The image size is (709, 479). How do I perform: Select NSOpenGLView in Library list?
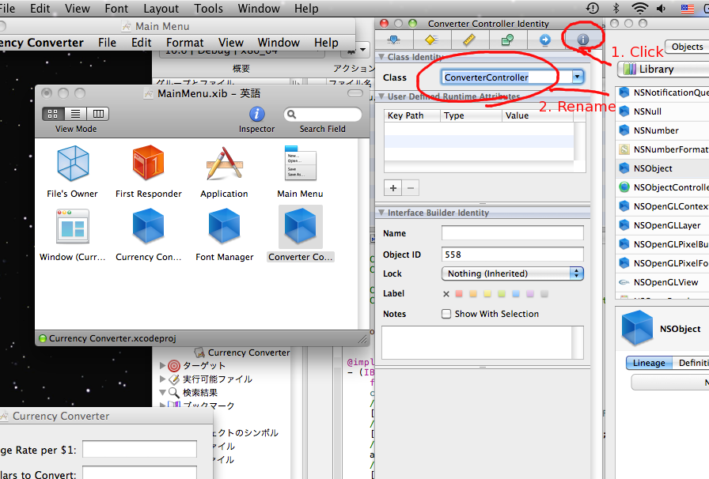(662, 282)
